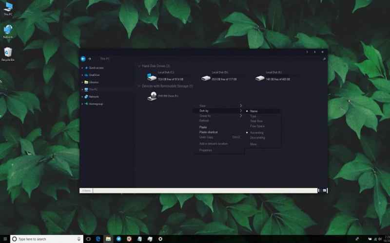Select sort by Total Size option

pos(263,121)
